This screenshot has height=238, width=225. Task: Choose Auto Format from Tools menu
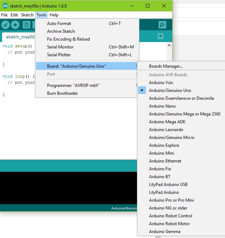point(87,24)
